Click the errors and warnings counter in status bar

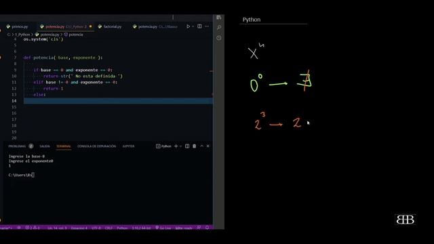tap(33, 228)
